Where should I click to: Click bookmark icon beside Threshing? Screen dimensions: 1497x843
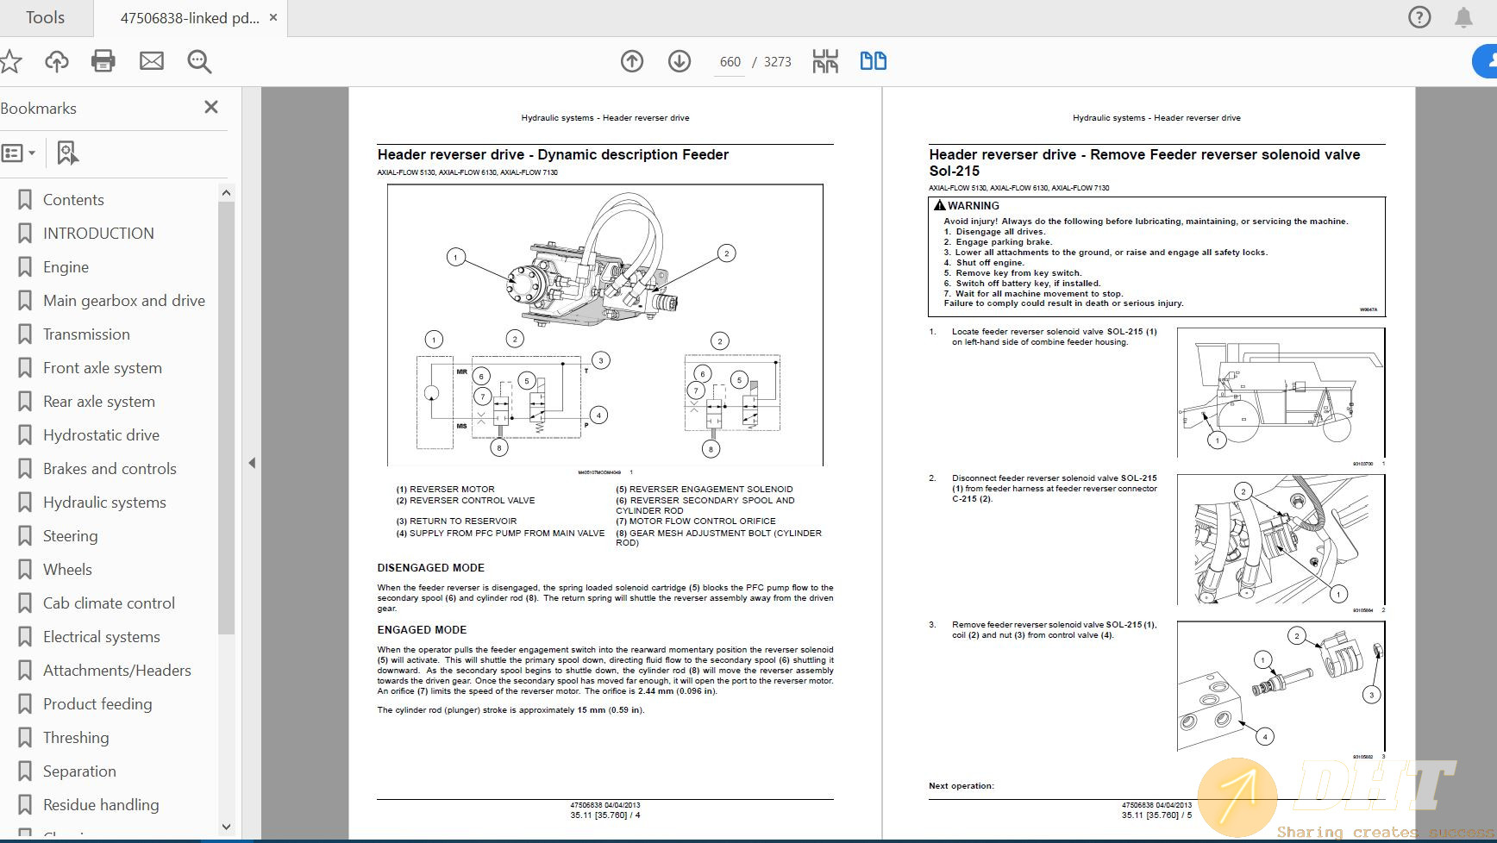[25, 738]
